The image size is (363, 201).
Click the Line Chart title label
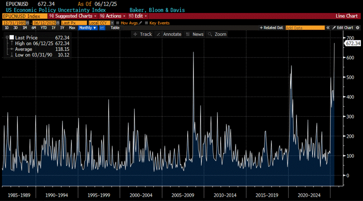click(x=346, y=16)
